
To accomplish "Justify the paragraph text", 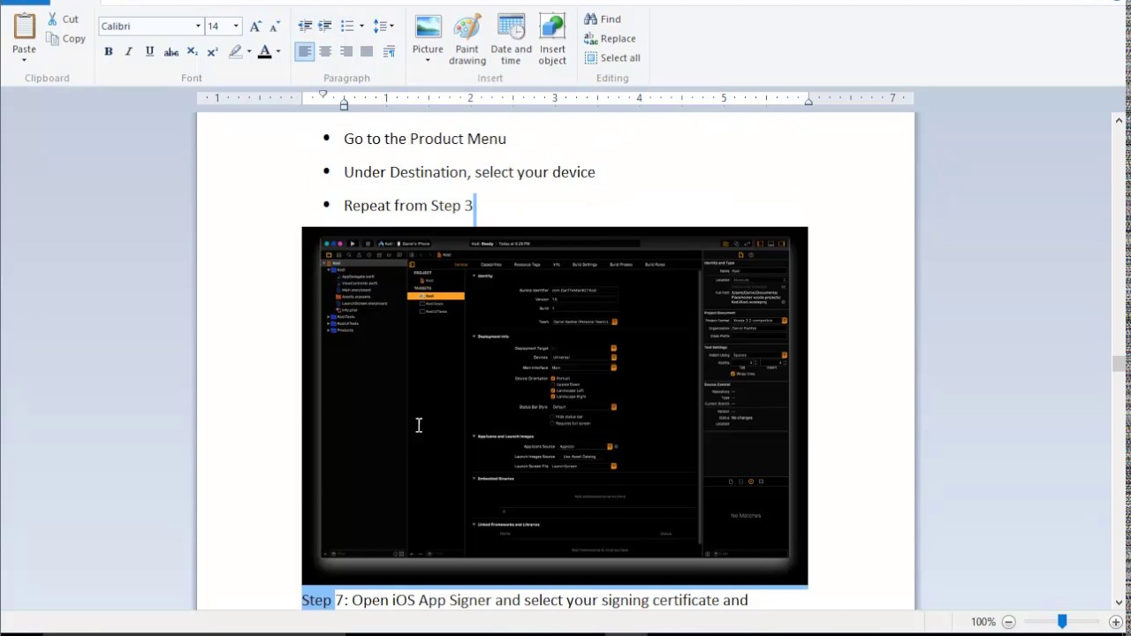I will (x=367, y=52).
